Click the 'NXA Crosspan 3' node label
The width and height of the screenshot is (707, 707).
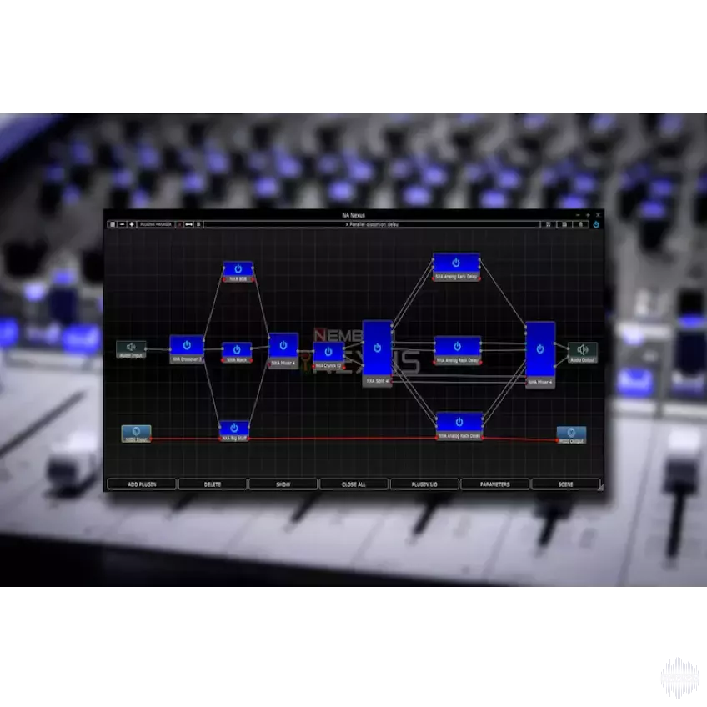[x=187, y=359]
